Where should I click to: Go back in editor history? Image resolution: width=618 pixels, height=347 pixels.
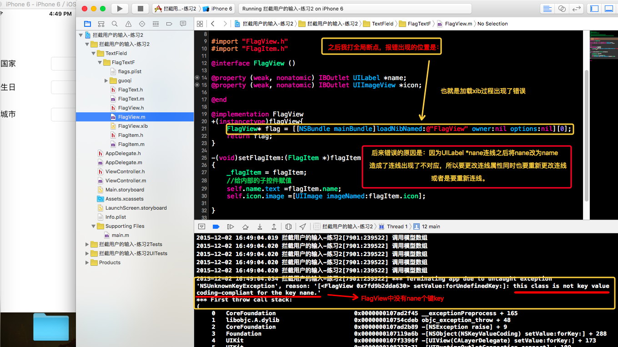(212, 24)
